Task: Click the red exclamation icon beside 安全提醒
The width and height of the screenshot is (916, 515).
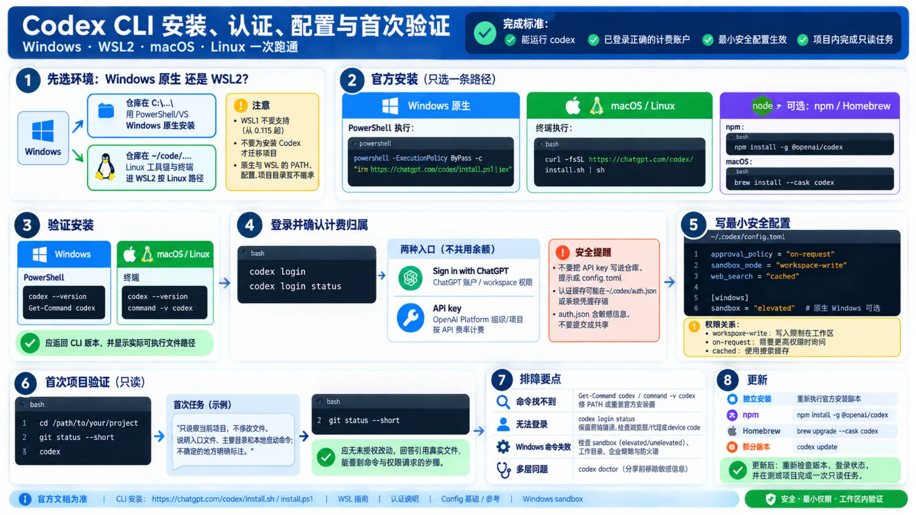Action: (562, 252)
